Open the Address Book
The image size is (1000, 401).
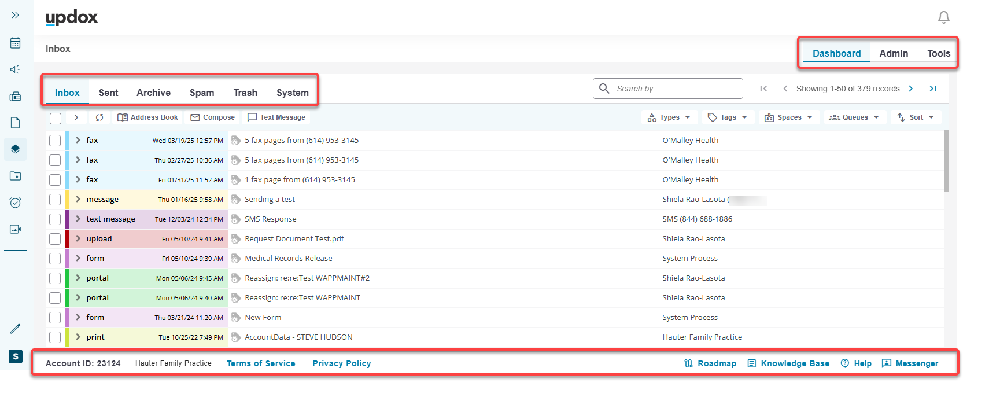(x=147, y=117)
